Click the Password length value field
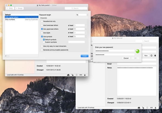This screenshot has height=113, width=162. pyautogui.click(x=81, y=15)
